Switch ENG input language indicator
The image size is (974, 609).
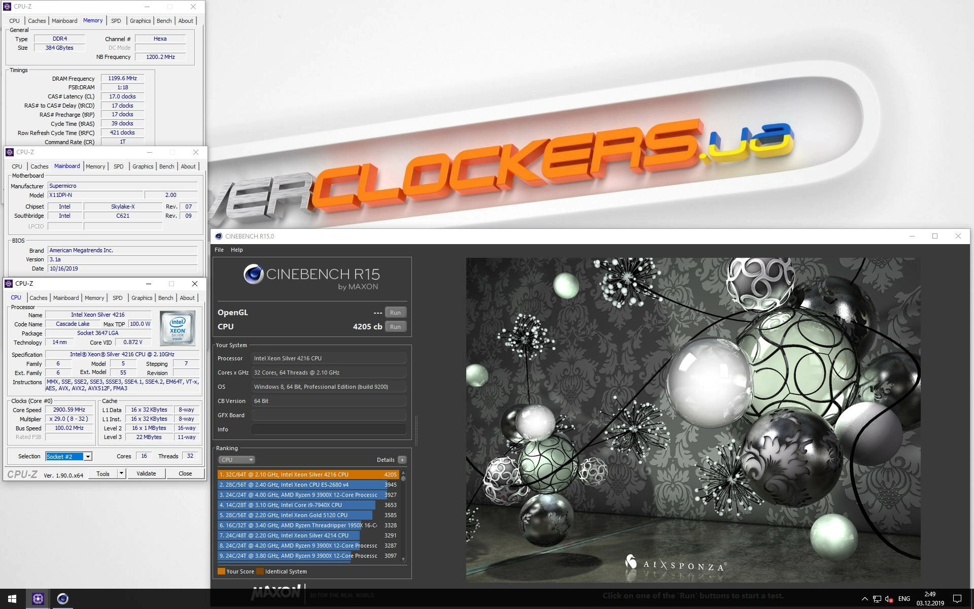click(x=904, y=599)
